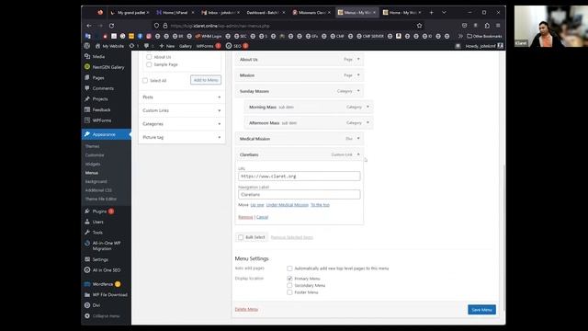Screen dimensions: 588x331
Task: Check the About Us page checkbox
Action: coord(149,57)
